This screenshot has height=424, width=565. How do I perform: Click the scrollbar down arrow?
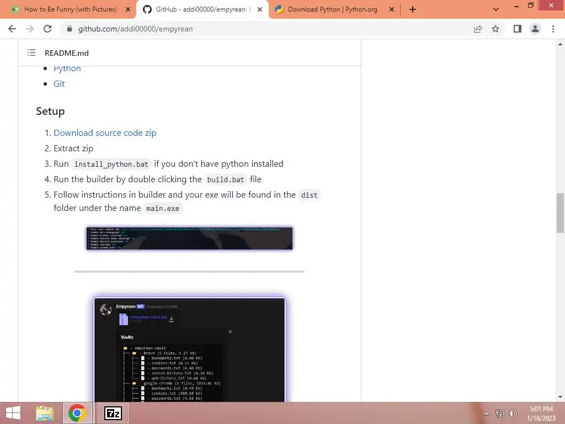pyautogui.click(x=560, y=397)
